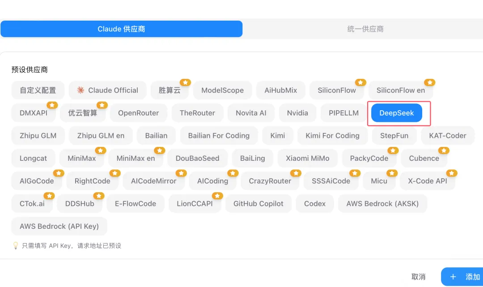This screenshot has height=287, width=483.
Task: Select the Nvidia provider
Action: click(x=297, y=113)
